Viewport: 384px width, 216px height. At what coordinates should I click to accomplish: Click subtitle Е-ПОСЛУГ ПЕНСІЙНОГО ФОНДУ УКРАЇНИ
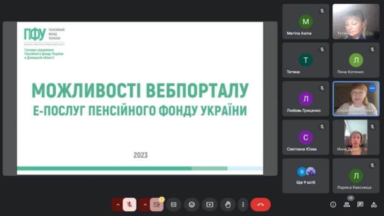pyautogui.click(x=140, y=111)
